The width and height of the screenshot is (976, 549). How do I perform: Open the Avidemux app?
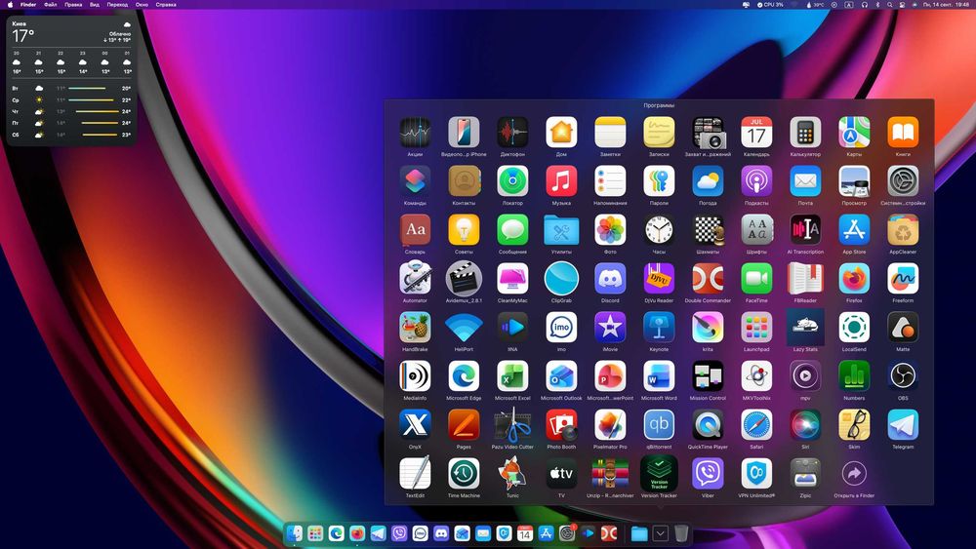(464, 279)
